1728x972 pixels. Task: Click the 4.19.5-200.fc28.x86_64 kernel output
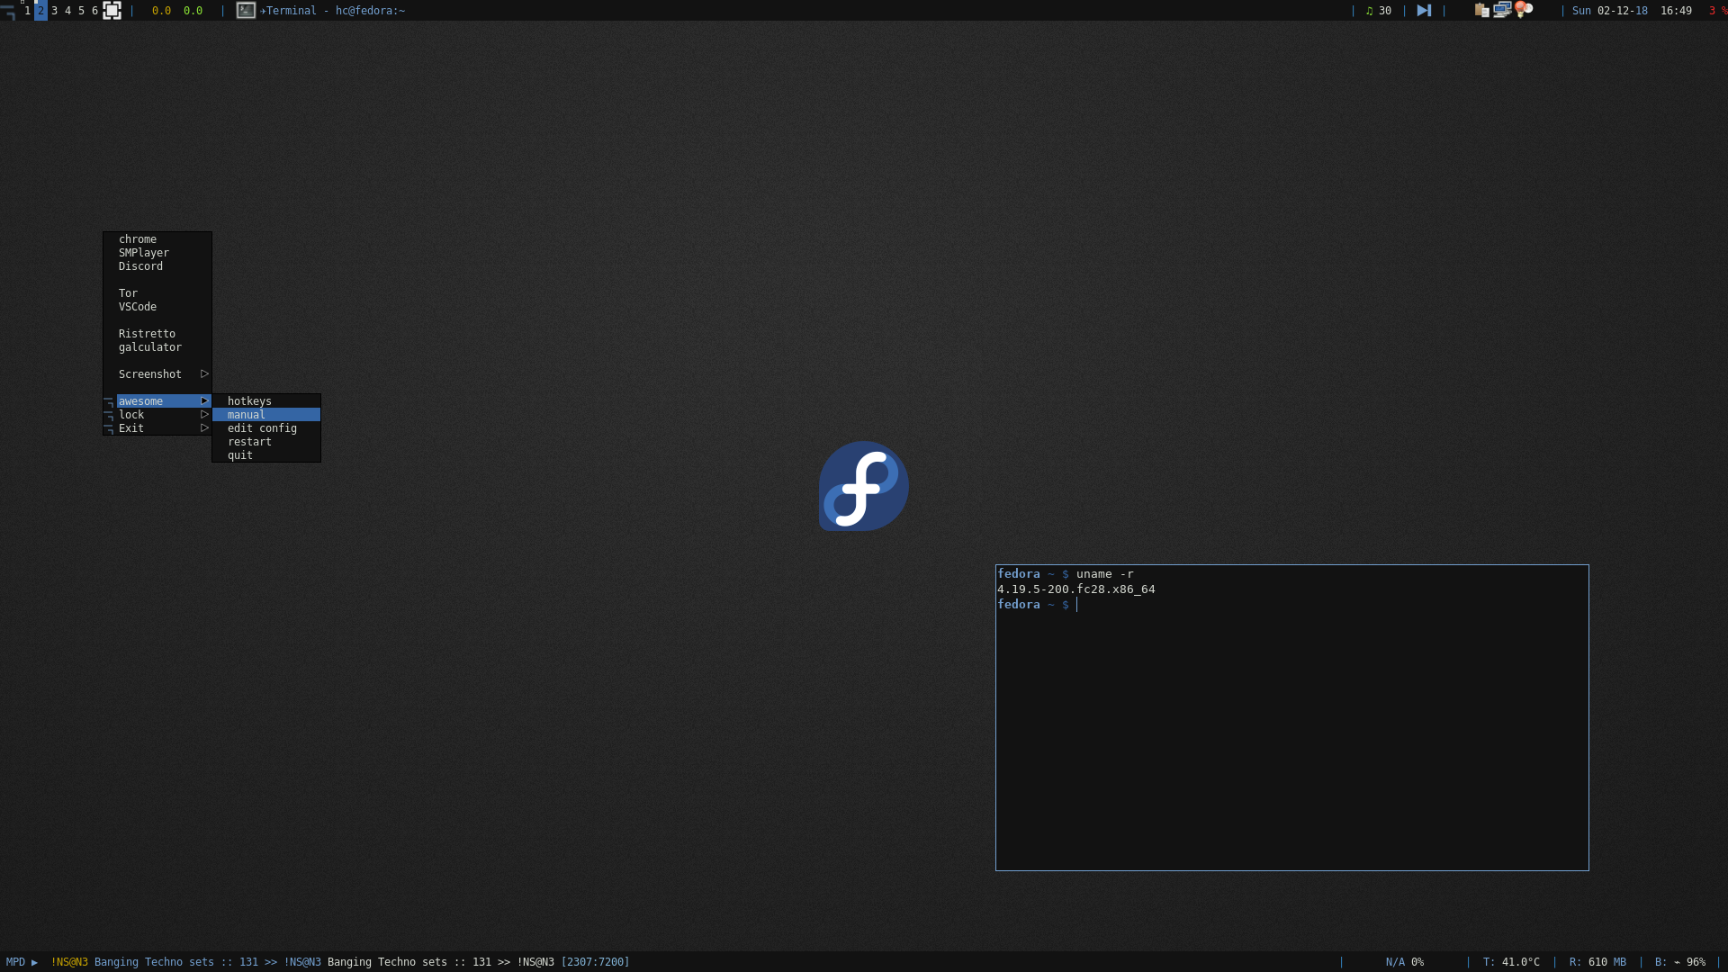[x=1076, y=589]
